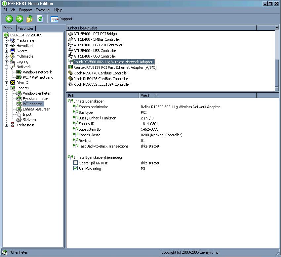Click the DirectX icon in tree
The height and width of the screenshot is (257, 281).
click(x=12, y=83)
